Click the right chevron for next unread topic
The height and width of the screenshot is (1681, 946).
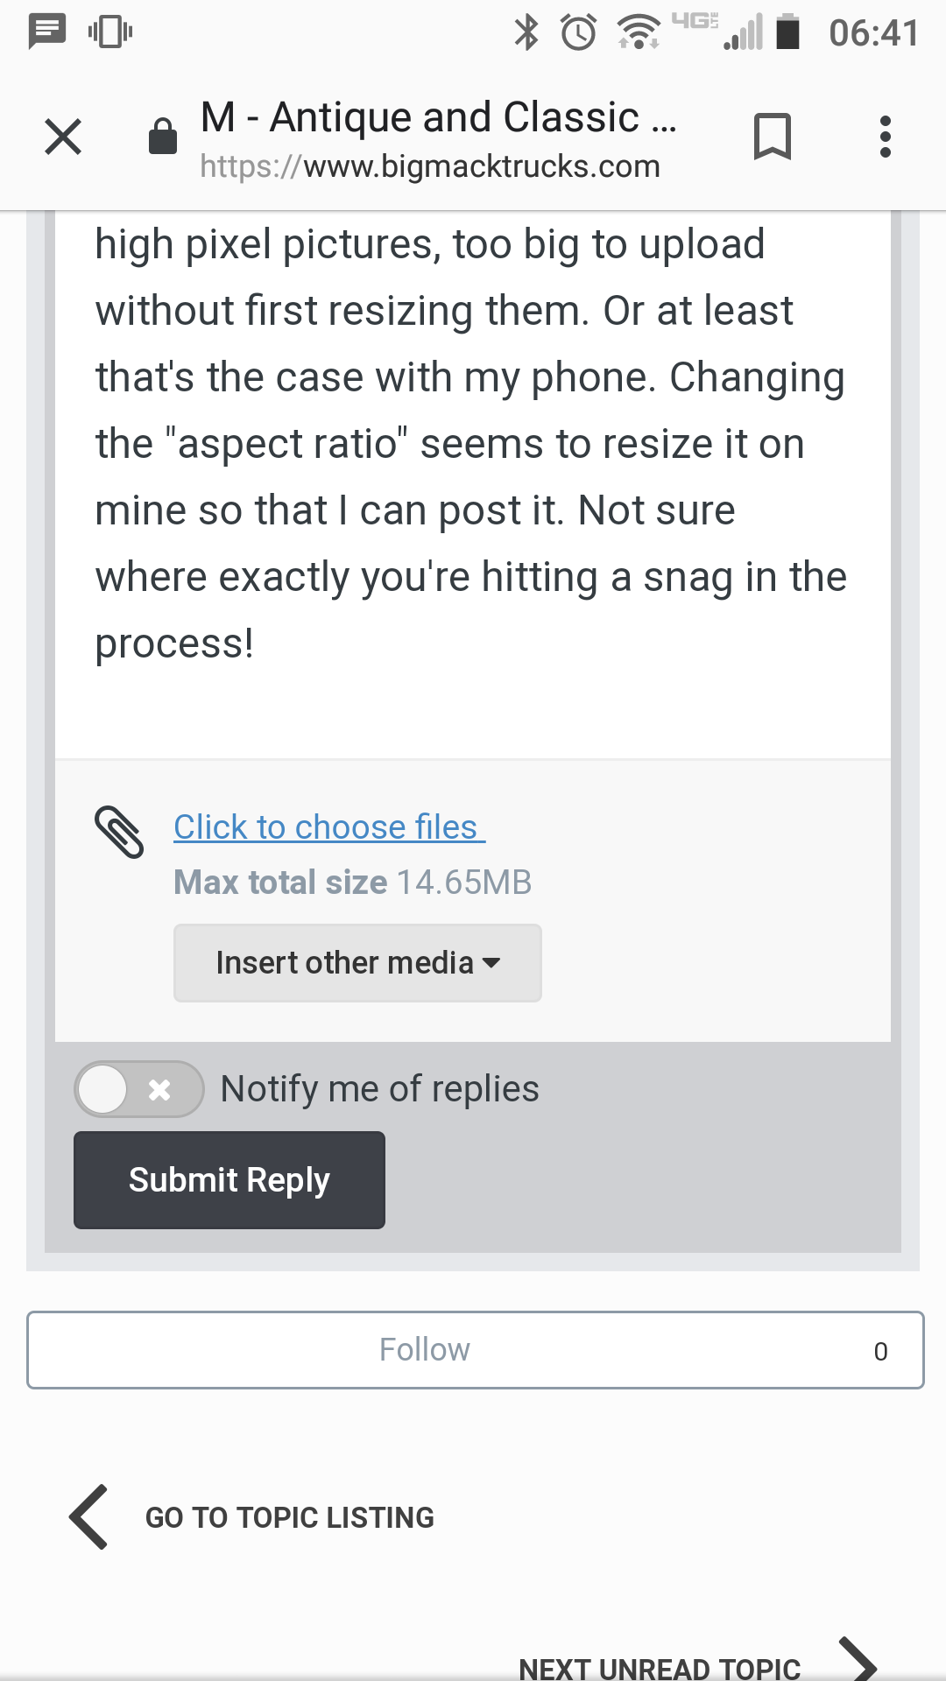click(x=858, y=1659)
